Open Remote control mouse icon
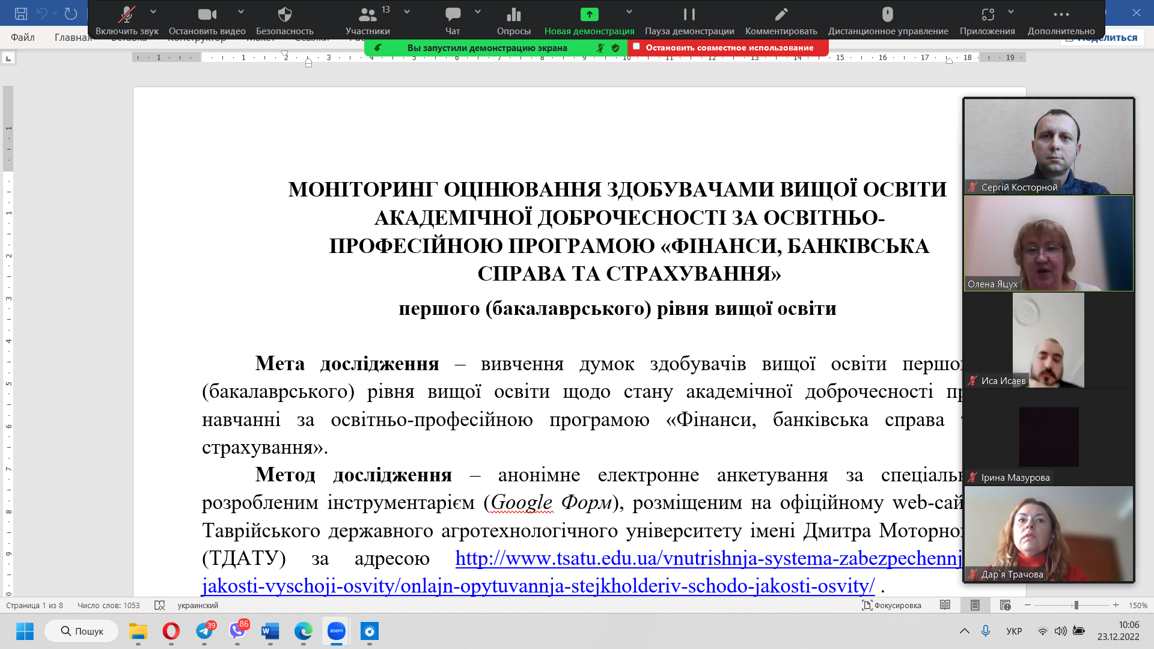The height and width of the screenshot is (649, 1154). click(x=888, y=14)
